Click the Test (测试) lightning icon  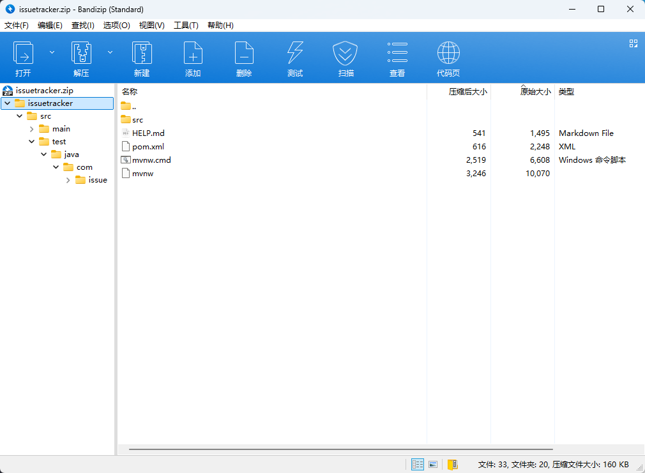(x=295, y=52)
